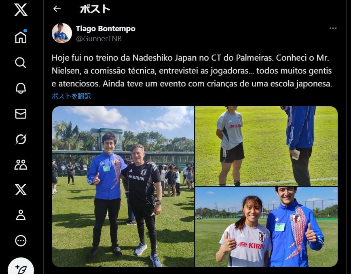Click the X logo at top of sidebar
The image size is (351, 274).
(21, 10)
